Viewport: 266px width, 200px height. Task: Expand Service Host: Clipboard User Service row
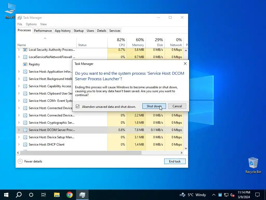[x=19, y=93]
